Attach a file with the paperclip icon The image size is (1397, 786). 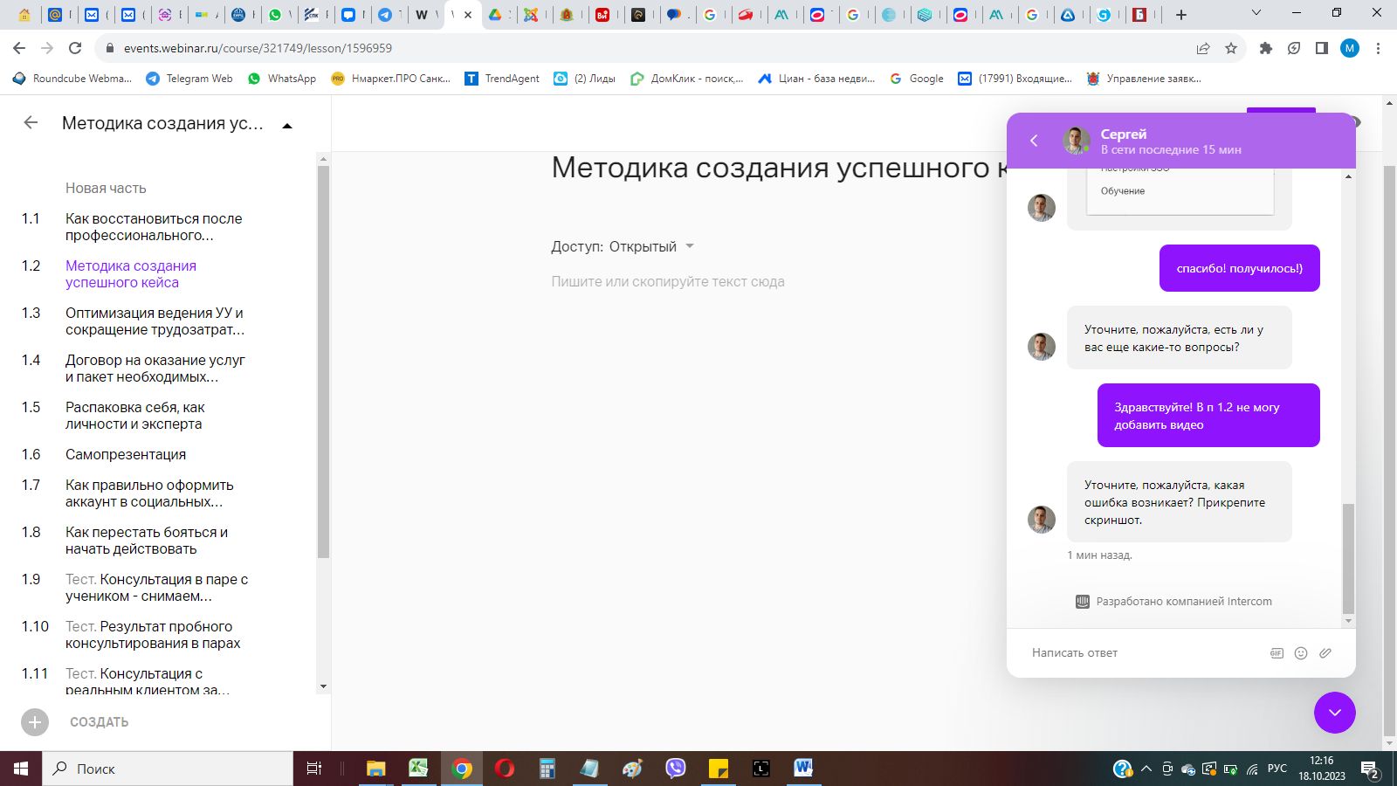click(1325, 653)
